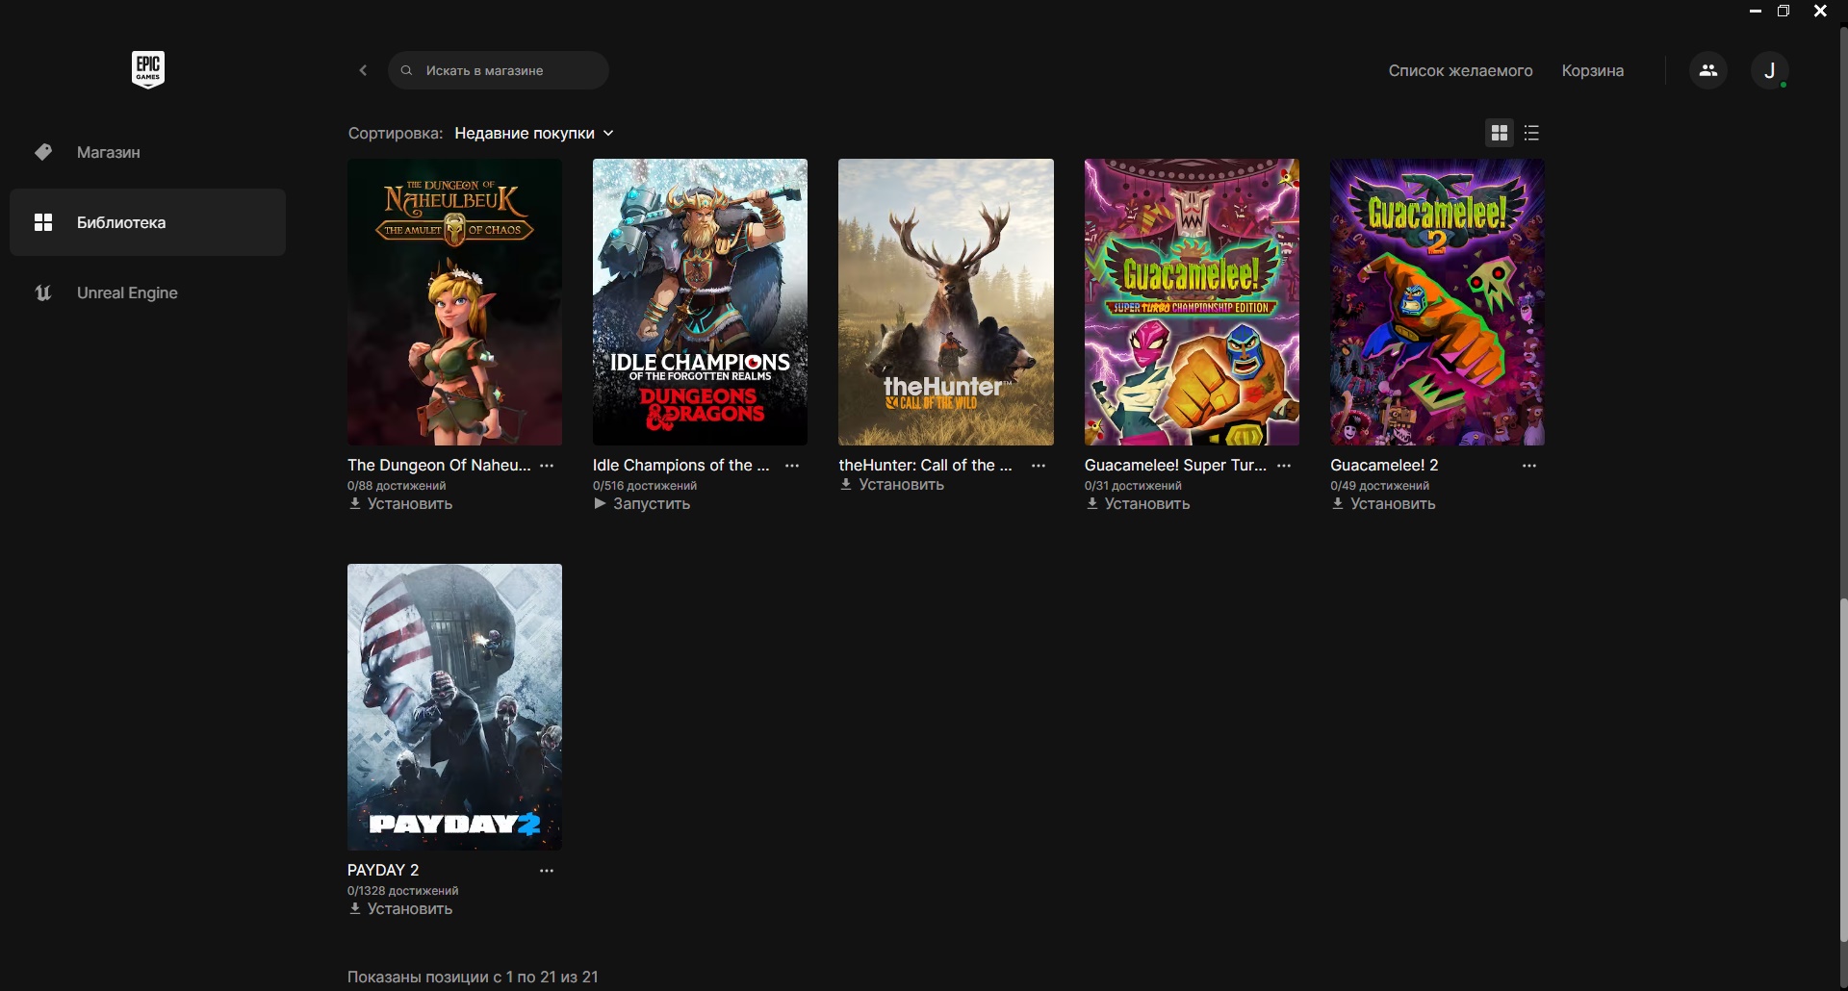
Task: Open the friends list icon
Action: pos(1708,70)
